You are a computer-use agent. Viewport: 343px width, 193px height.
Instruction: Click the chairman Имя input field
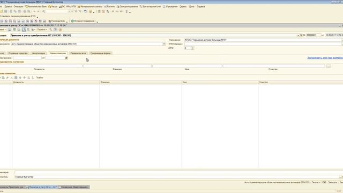coord(187,66)
